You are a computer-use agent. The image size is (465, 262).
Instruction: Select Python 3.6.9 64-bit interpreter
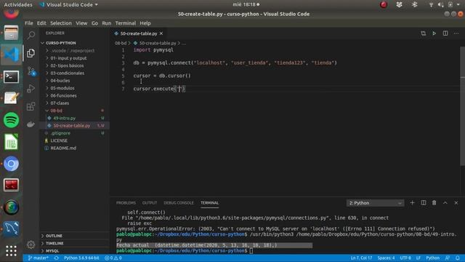tap(81, 258)
